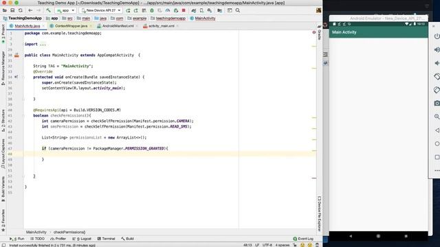The width and height of the screenshot is (440, 247).
Task: Toggle the Device File Explorer tool window
Action: (319, 213)
